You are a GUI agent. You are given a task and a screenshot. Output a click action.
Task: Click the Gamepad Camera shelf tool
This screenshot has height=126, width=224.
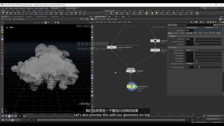point(197,13)
